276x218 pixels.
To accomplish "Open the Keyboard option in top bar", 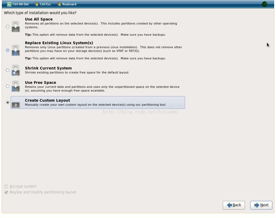I will 67,4.
